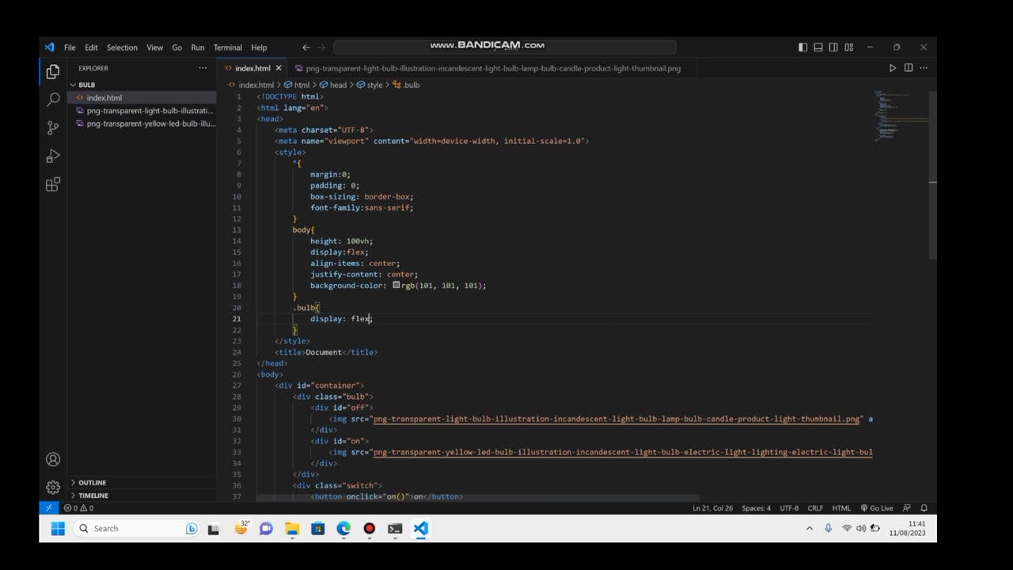Close the index.html tab
The width and height of the screenshot is (1013, 570).
coord(279,68)
